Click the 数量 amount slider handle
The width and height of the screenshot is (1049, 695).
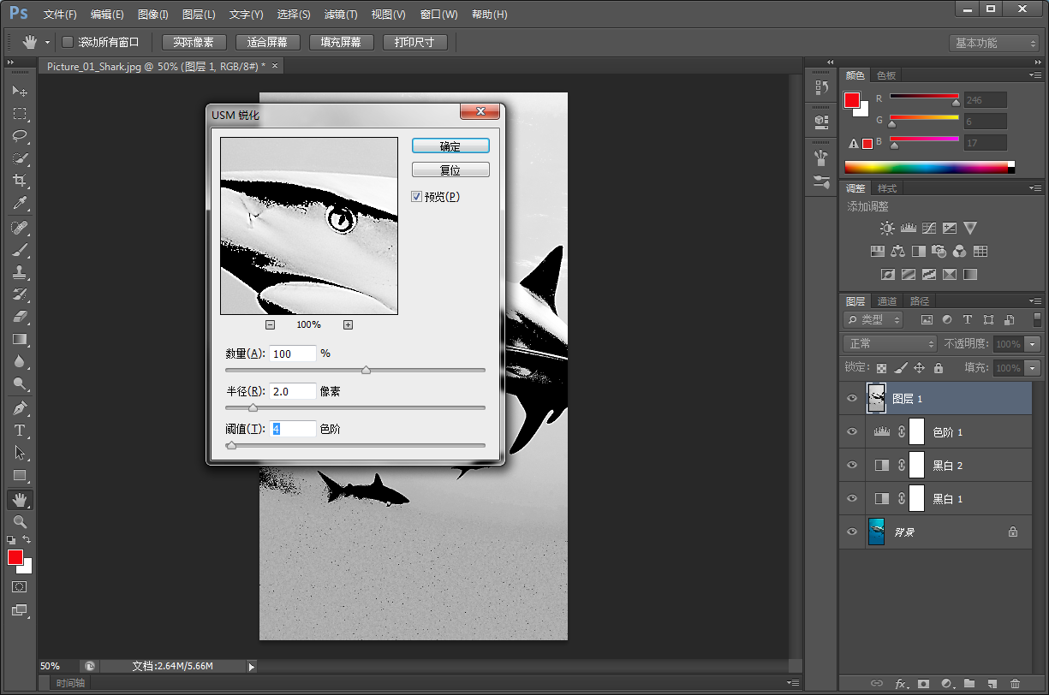[x=367, y=371]
